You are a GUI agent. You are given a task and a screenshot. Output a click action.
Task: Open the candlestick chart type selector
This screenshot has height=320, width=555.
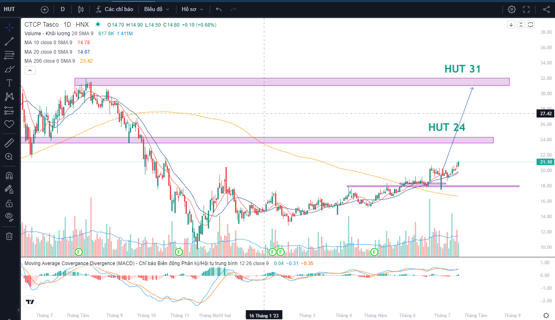81,9
